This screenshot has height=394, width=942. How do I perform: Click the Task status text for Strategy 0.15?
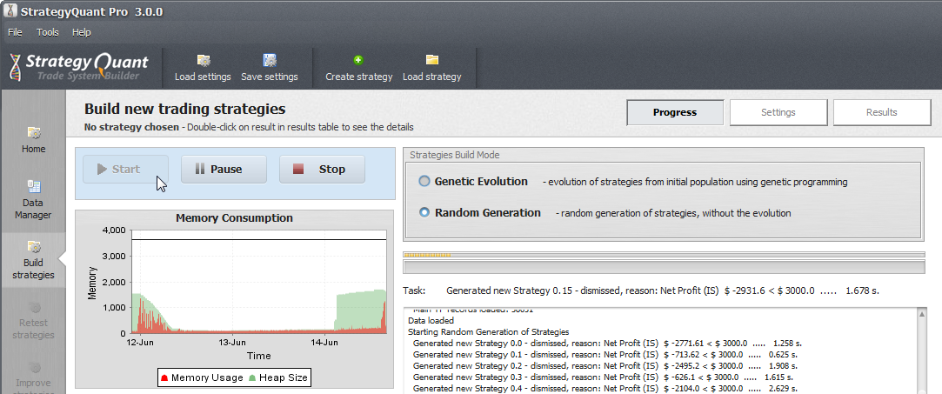click(x=663, y=290)
